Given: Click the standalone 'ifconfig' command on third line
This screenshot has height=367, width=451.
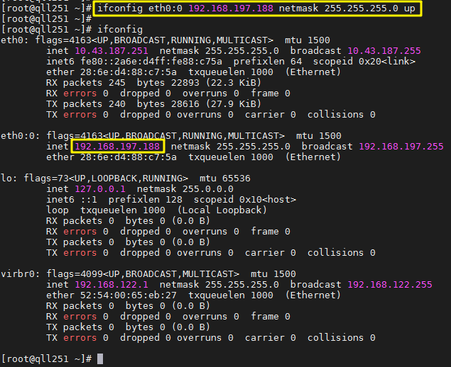Looking at the screenshot, I should (120, 30).
